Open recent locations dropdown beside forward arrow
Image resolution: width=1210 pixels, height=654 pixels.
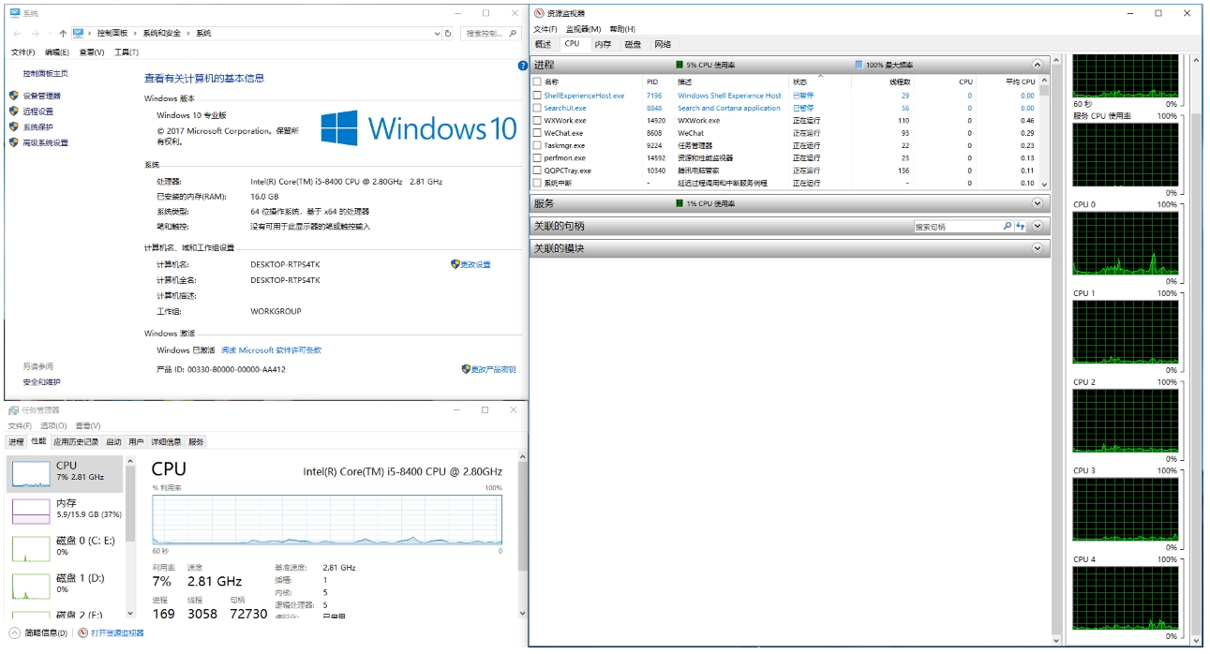coord(50,33)
